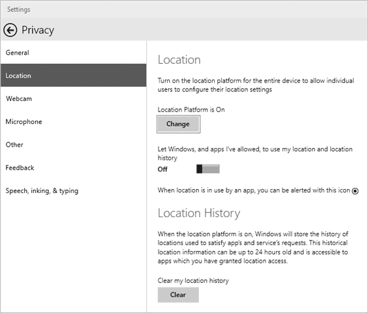Click the 24 hours location history paragraph
Viewport: 368px width, 313px height.
tap(253, 247)
